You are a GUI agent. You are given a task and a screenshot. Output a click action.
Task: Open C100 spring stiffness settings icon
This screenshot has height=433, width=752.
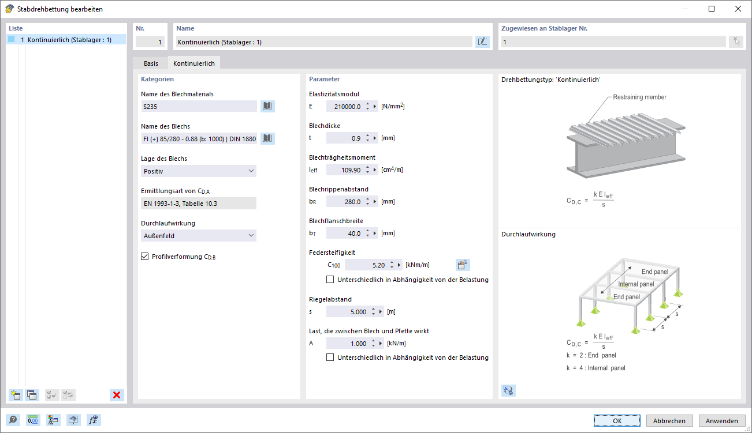pos(463,265)
